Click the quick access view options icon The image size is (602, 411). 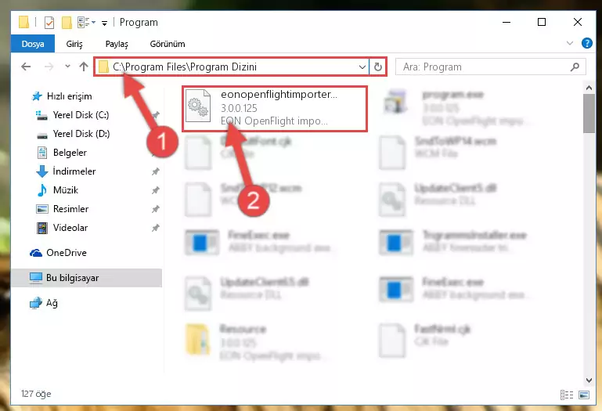point(85,22)
